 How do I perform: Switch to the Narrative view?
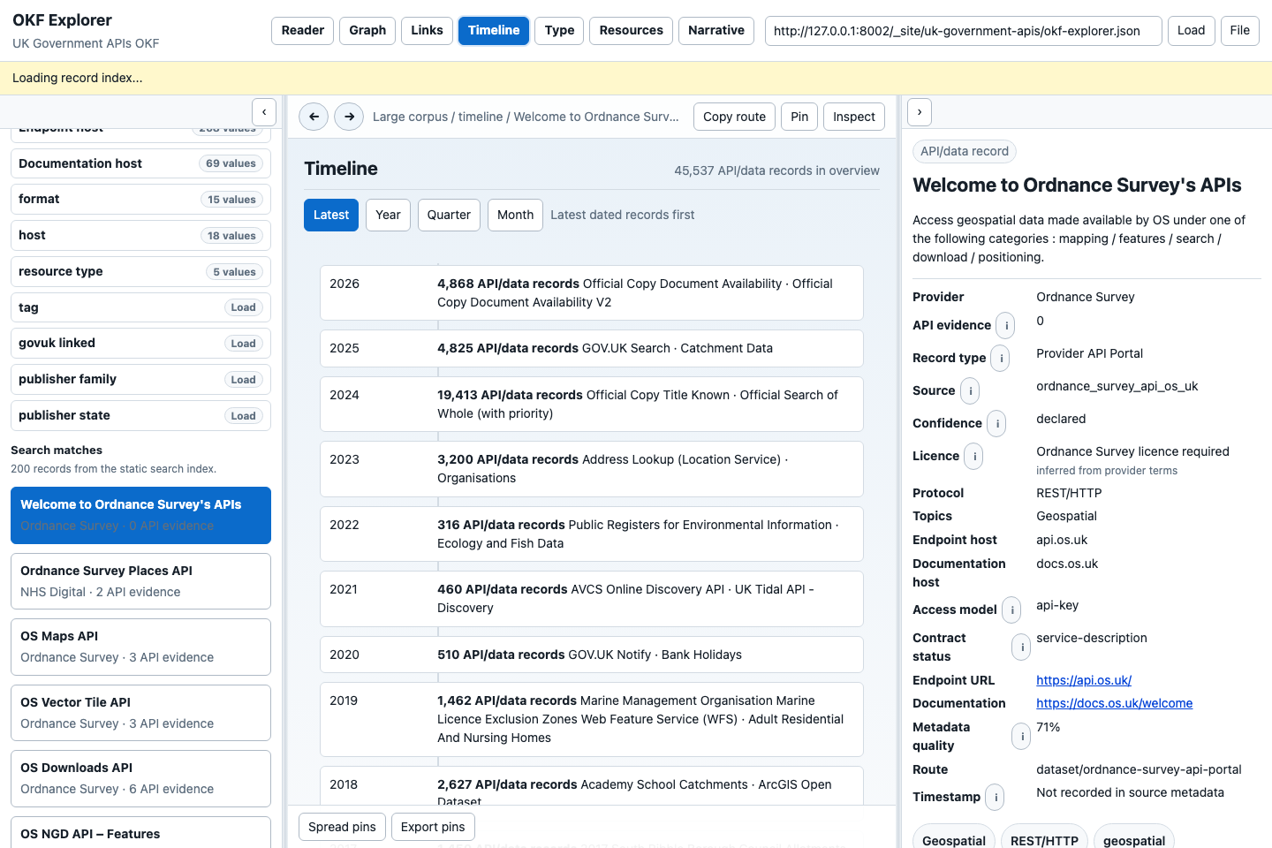tap(716, 30)
